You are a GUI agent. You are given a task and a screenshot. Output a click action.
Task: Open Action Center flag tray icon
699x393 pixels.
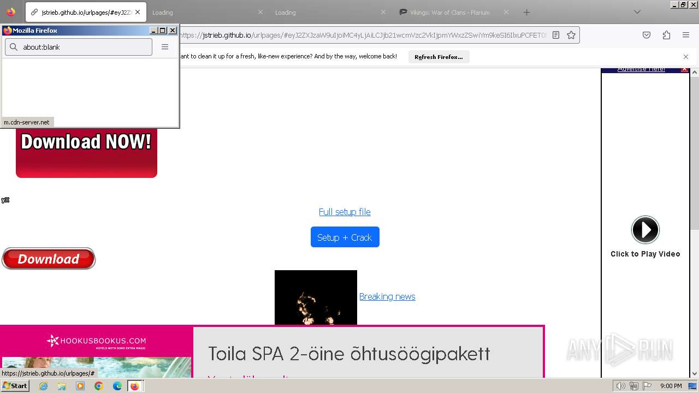(x=647, y=386)
